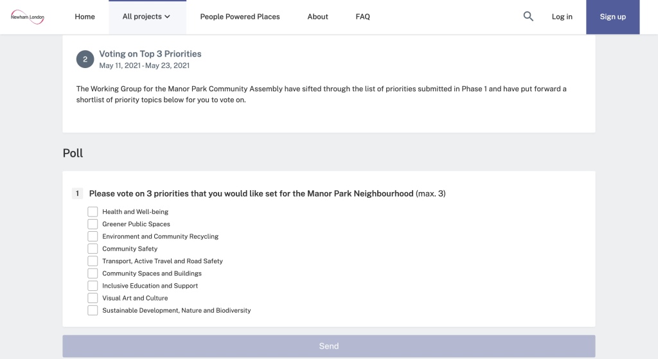Open the search magnifier icon
658x359 pixels.
coord(528,16)
